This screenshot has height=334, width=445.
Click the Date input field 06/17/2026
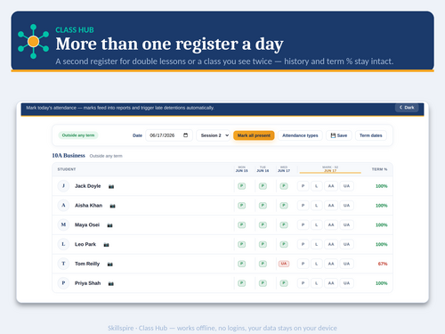pyautogui.click(x=169, y=135)
